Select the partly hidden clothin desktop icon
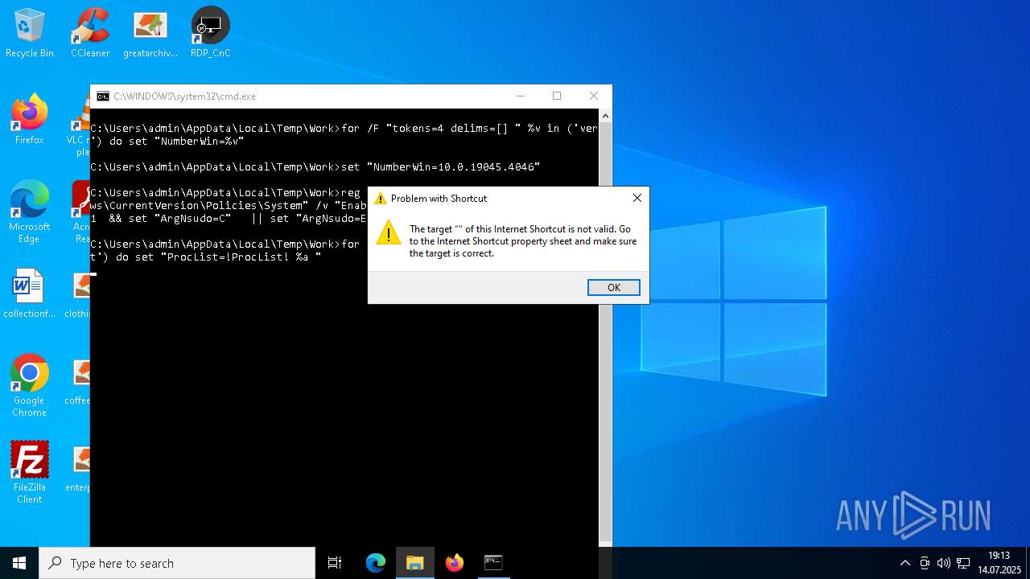The width and height of the screenshot is (1030, 579). (x=77, y=294)
